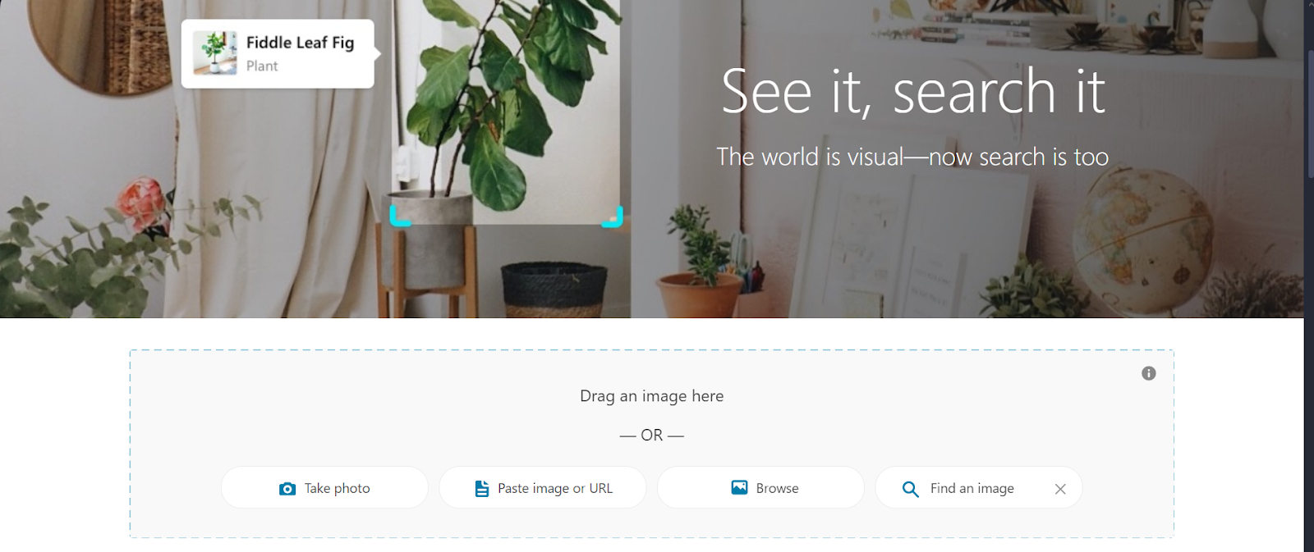Clear the Find an image field with X
The image size is (1314, 552).
1060,489
